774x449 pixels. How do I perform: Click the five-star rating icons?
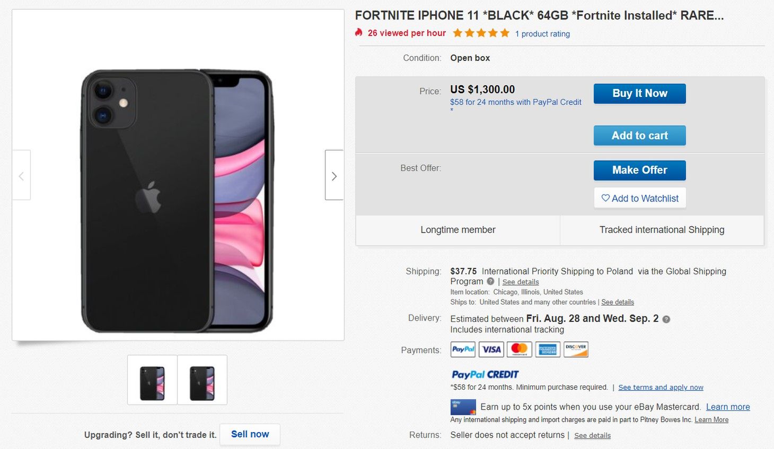pos(481,33)
